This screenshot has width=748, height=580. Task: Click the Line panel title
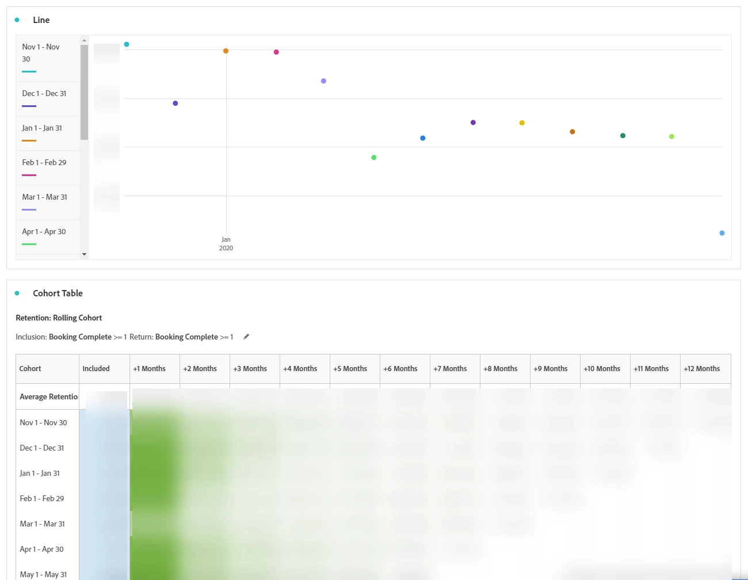point(41,20)
